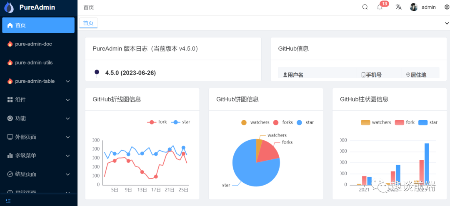Open the settings gear icon

[447, 7]
